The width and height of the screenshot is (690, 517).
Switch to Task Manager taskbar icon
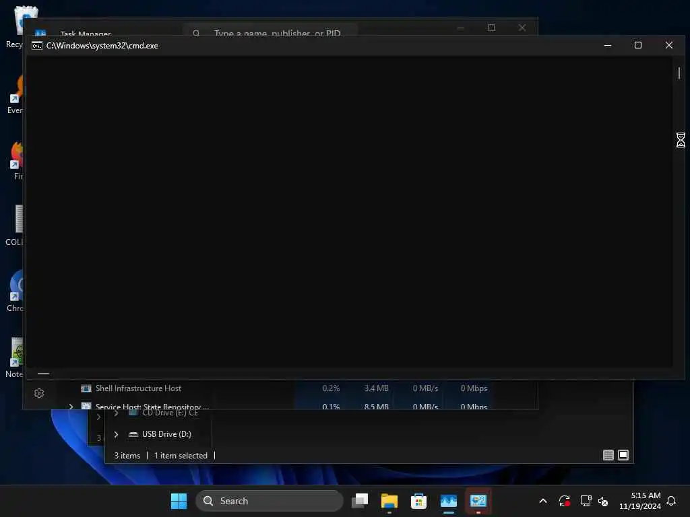coord(448,501)
